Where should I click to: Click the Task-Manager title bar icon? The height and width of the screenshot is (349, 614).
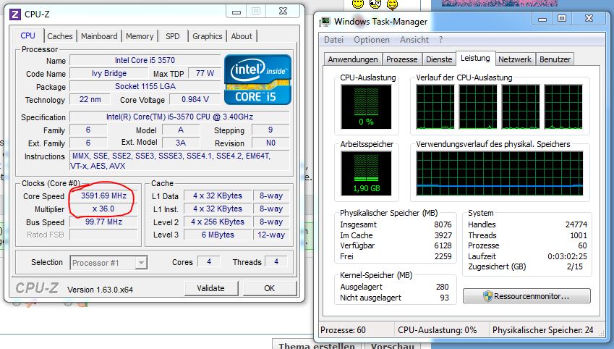pos(325,22)
